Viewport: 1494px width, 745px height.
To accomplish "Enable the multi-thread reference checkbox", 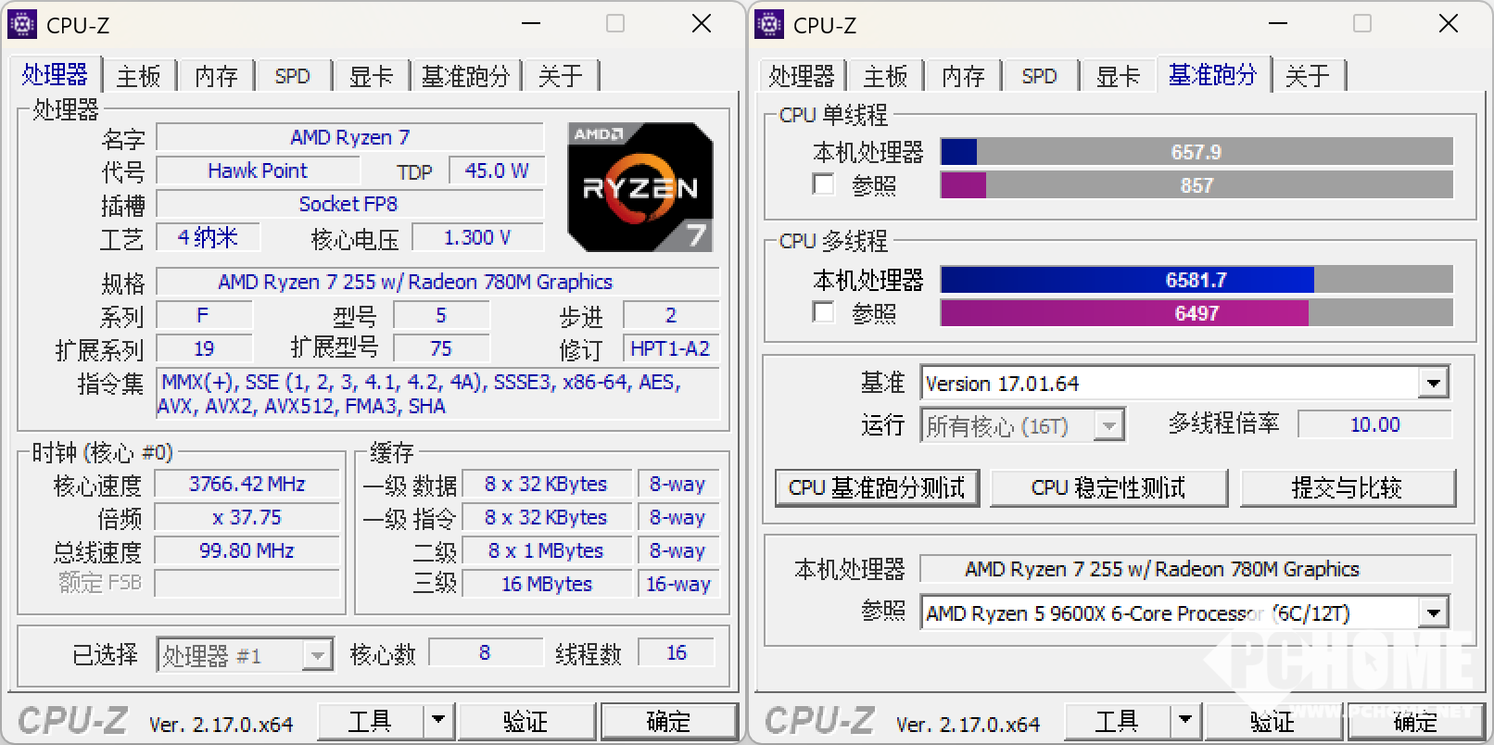I will pyautogui.click(x=823, y=312).
